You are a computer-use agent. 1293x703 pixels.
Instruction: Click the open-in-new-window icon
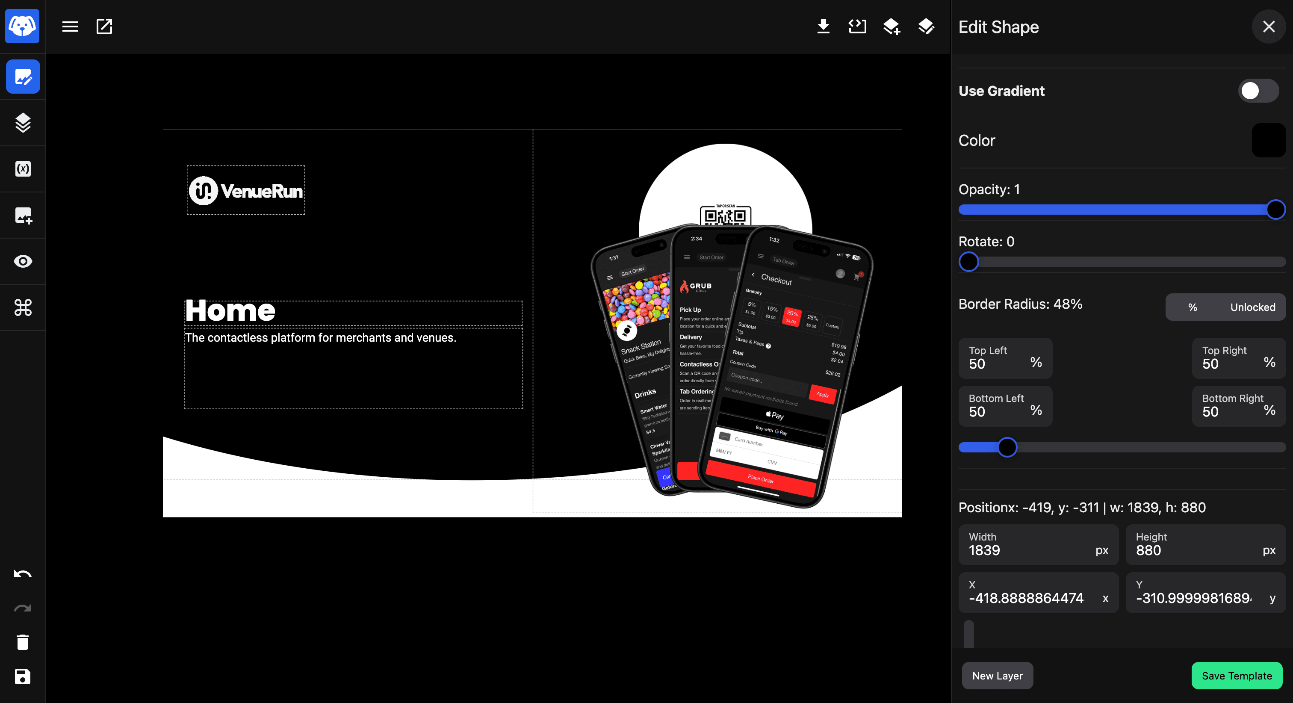click(x=104, y=27)
